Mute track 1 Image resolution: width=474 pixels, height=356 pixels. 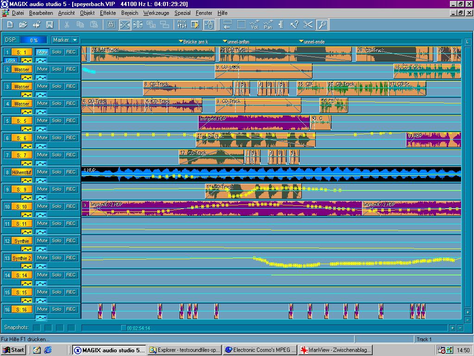coord(42,52)
